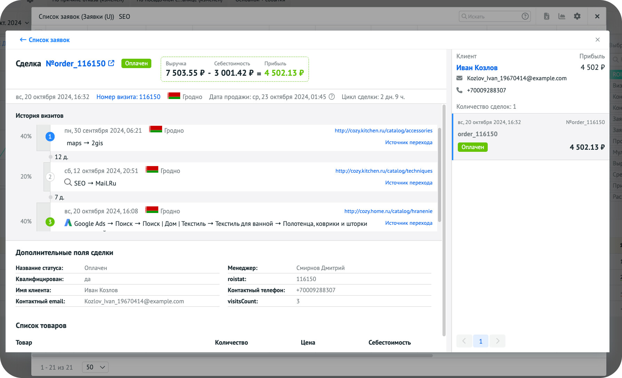Image resolution: width=622 pixels, height=378 pixels.
Task: Select visit number 3 green marker
Action: click(x=50, y=222)
